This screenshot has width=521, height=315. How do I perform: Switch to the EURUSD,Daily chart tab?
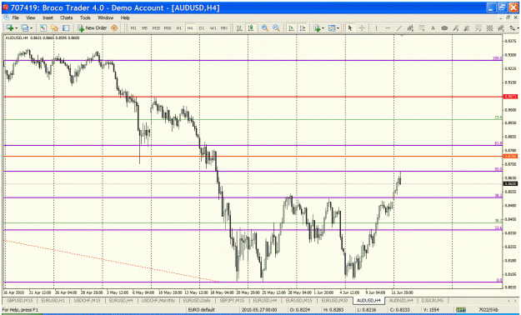(x=197, y=300)
